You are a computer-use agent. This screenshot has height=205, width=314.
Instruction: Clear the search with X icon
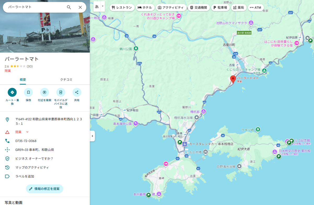pyautogui.click(x=80, y=7)
